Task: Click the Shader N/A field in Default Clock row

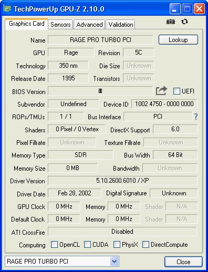Action: pos(182,219)
